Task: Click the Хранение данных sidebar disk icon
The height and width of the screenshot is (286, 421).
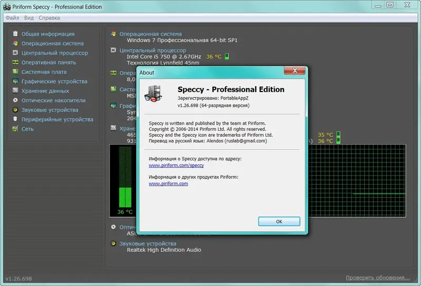Action: tap(15, 90)
